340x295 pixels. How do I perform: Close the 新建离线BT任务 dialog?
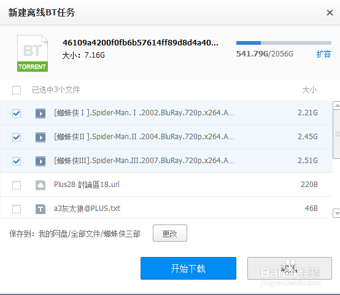[330, 12]
